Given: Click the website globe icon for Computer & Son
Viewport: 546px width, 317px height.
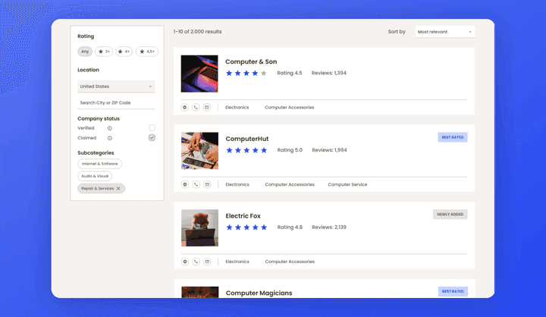Looking at the screenshot, I should tap(185, 108).
